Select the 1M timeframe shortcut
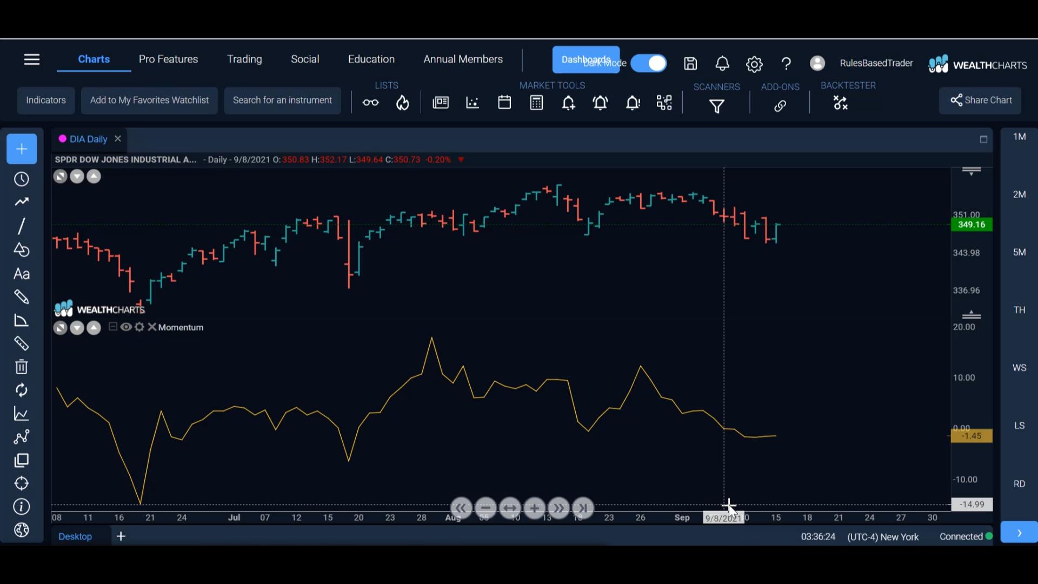 (1019, 137)
